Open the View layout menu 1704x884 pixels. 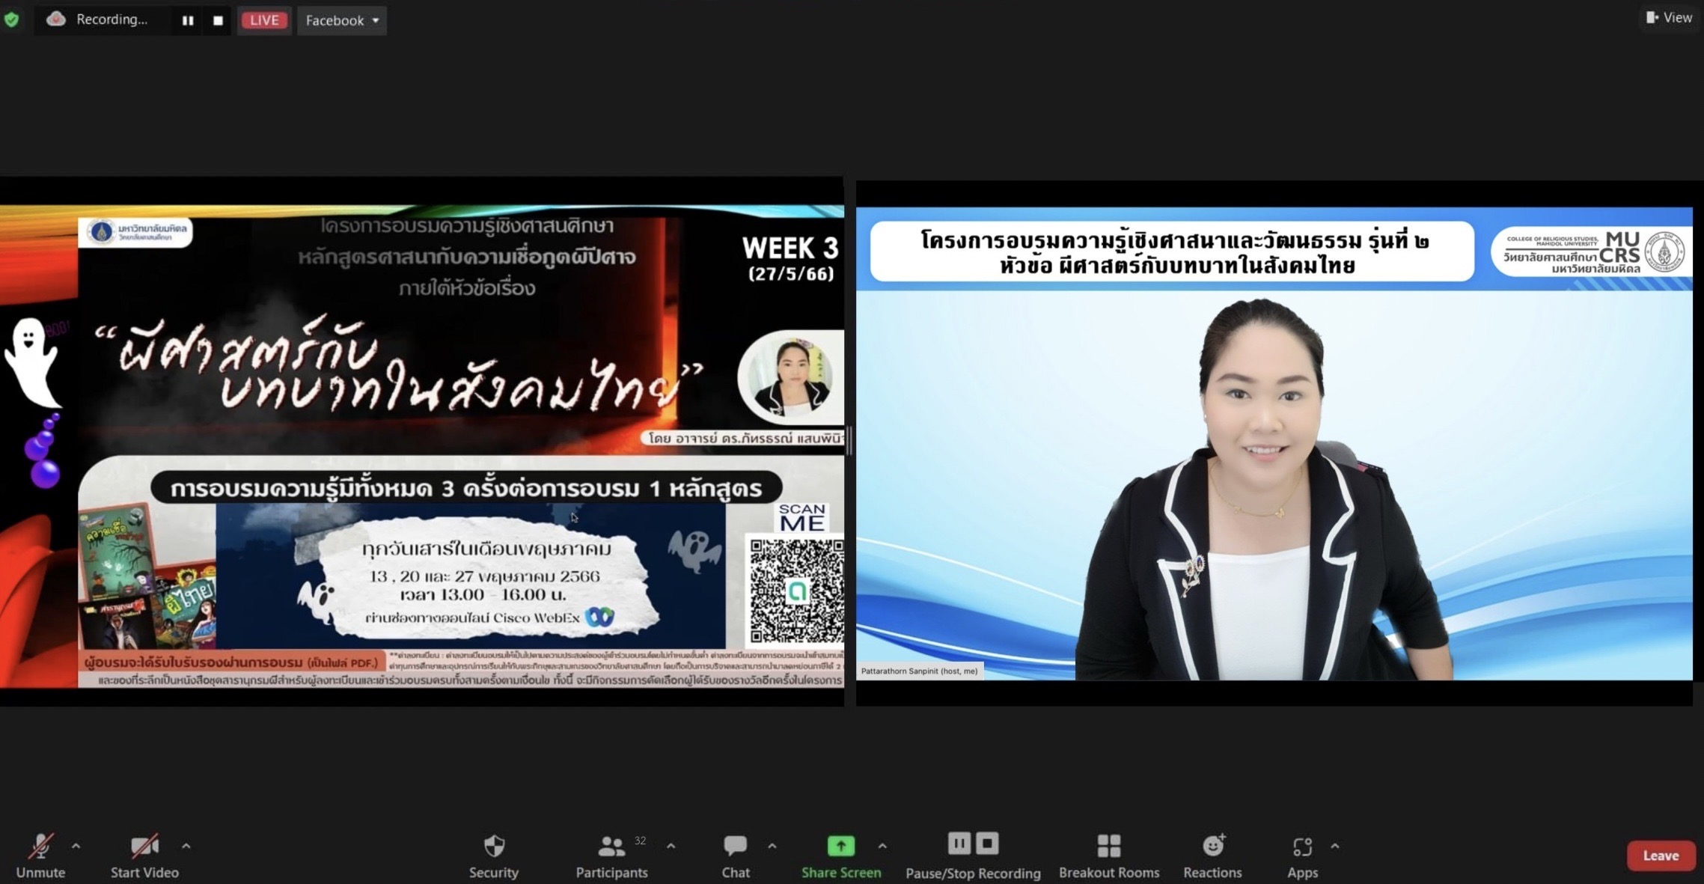pyautogui.click(x=1670, y=17)
